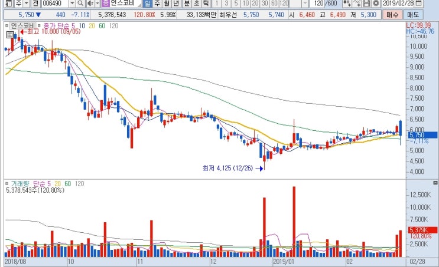Click the add chart block icon
The width and height of the screenshot is (439, 267).
click(x=347, y=4)
